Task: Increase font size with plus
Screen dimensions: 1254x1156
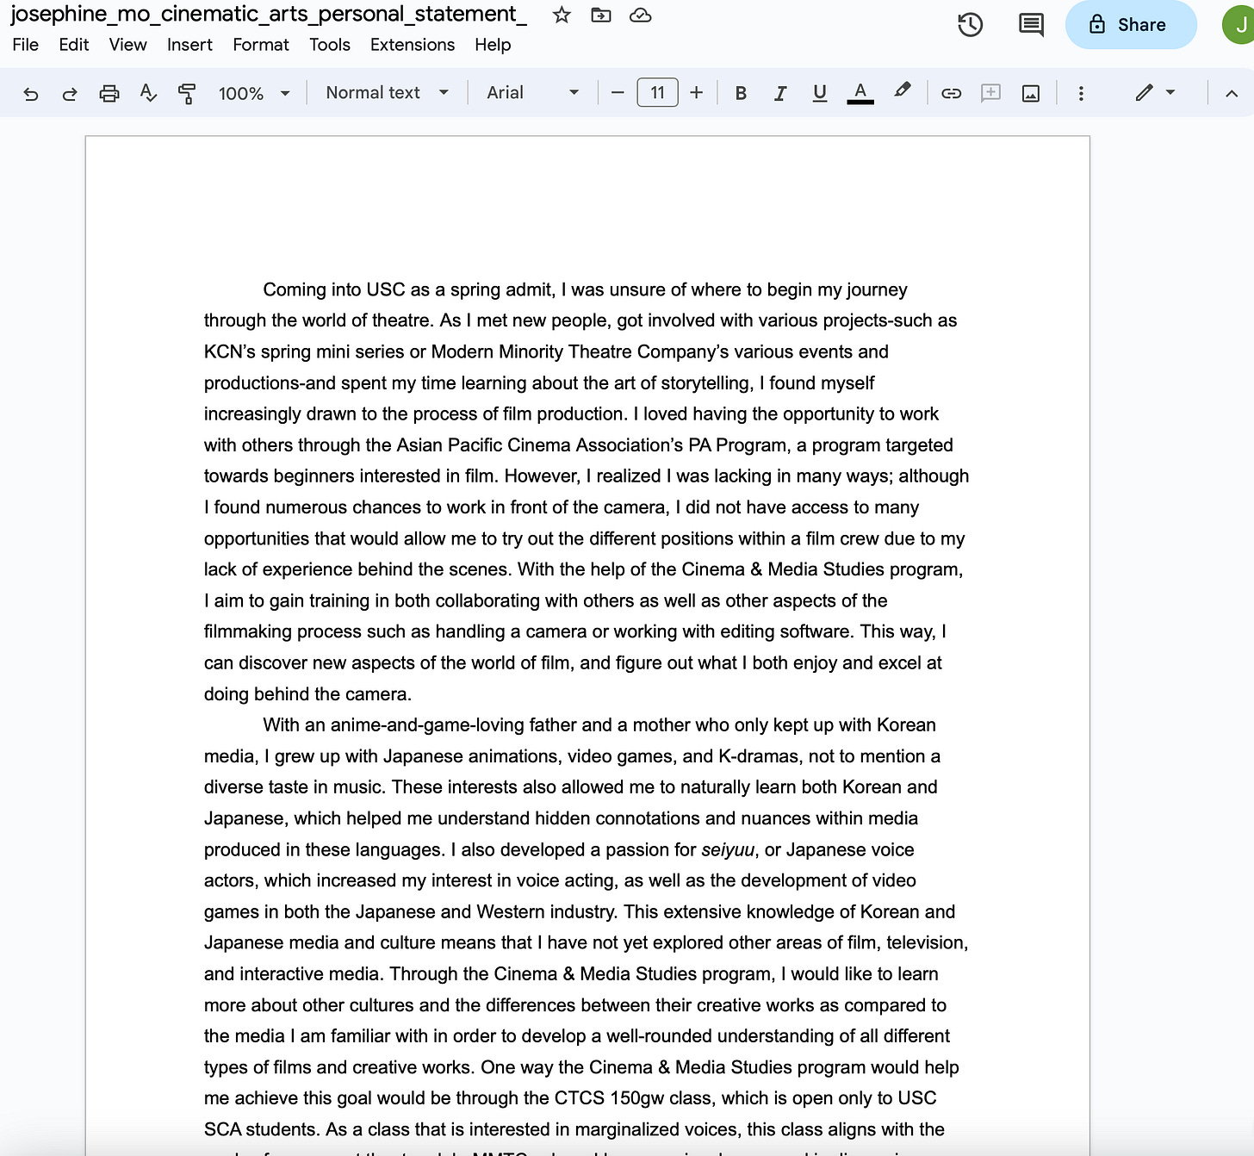Action: [x=697, y=92]
